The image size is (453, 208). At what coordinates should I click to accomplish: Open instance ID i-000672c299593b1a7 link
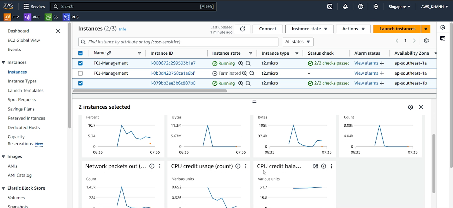pos(173,63)
